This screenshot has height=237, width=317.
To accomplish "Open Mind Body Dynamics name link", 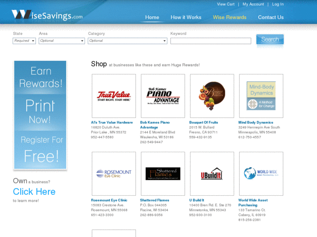I will click(256, 123).
